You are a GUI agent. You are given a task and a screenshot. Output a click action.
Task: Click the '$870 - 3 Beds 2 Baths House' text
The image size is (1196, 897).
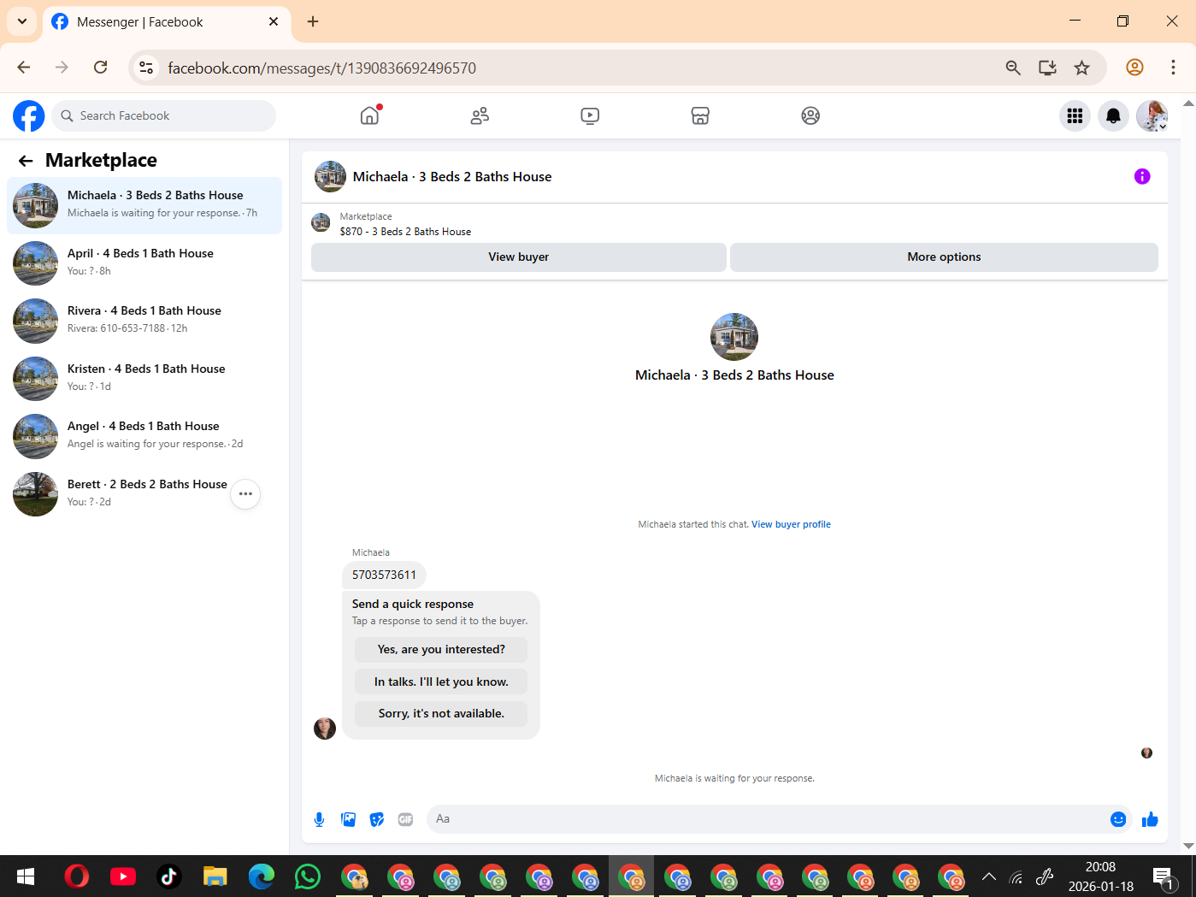[x=405, y=232]
